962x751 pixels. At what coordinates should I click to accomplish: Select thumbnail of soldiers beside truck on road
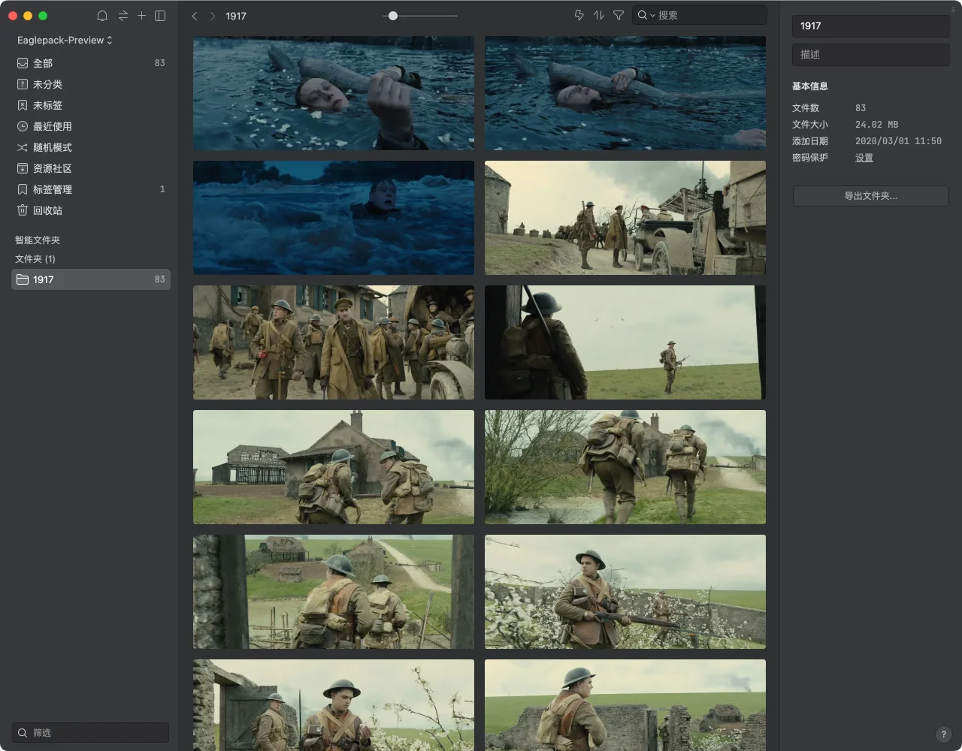click(625, 218)
